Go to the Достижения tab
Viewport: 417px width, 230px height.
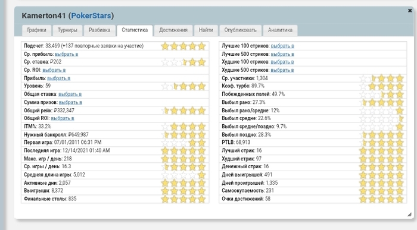point(173,30)
